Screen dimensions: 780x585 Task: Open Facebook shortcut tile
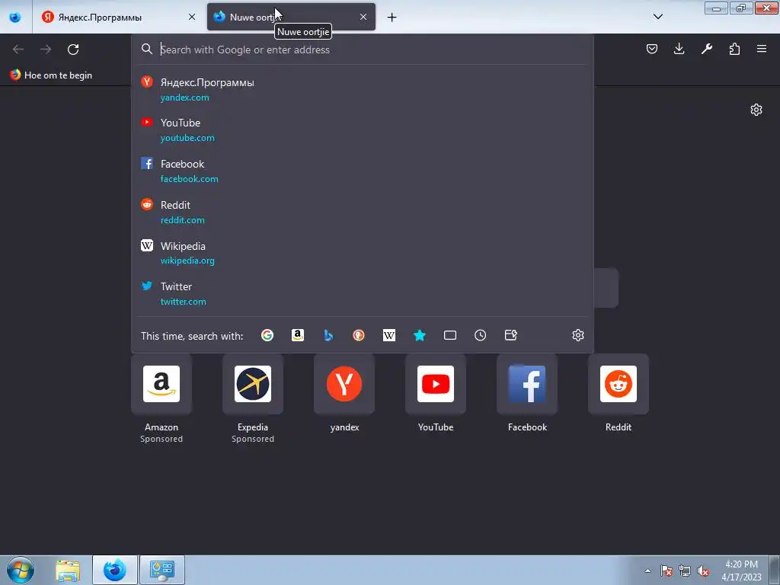(x=527, y=384)
